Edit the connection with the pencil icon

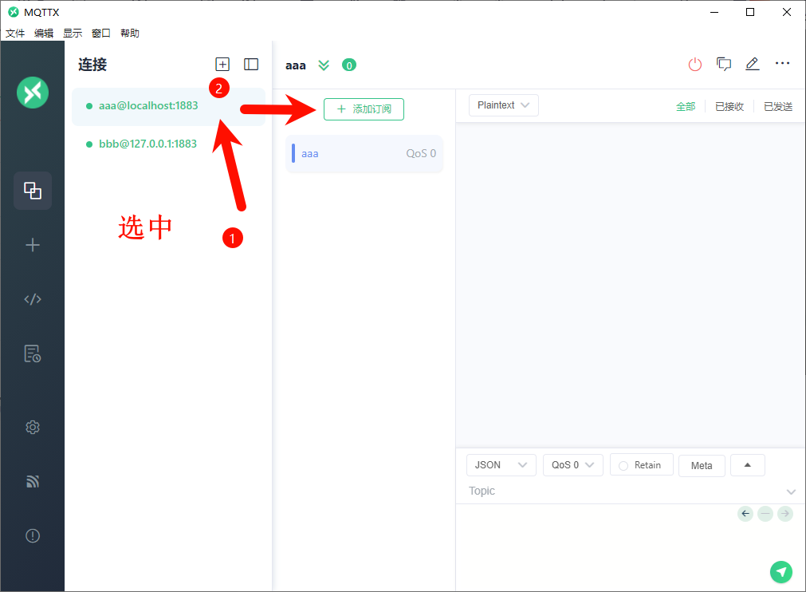[x=753, y=65]
